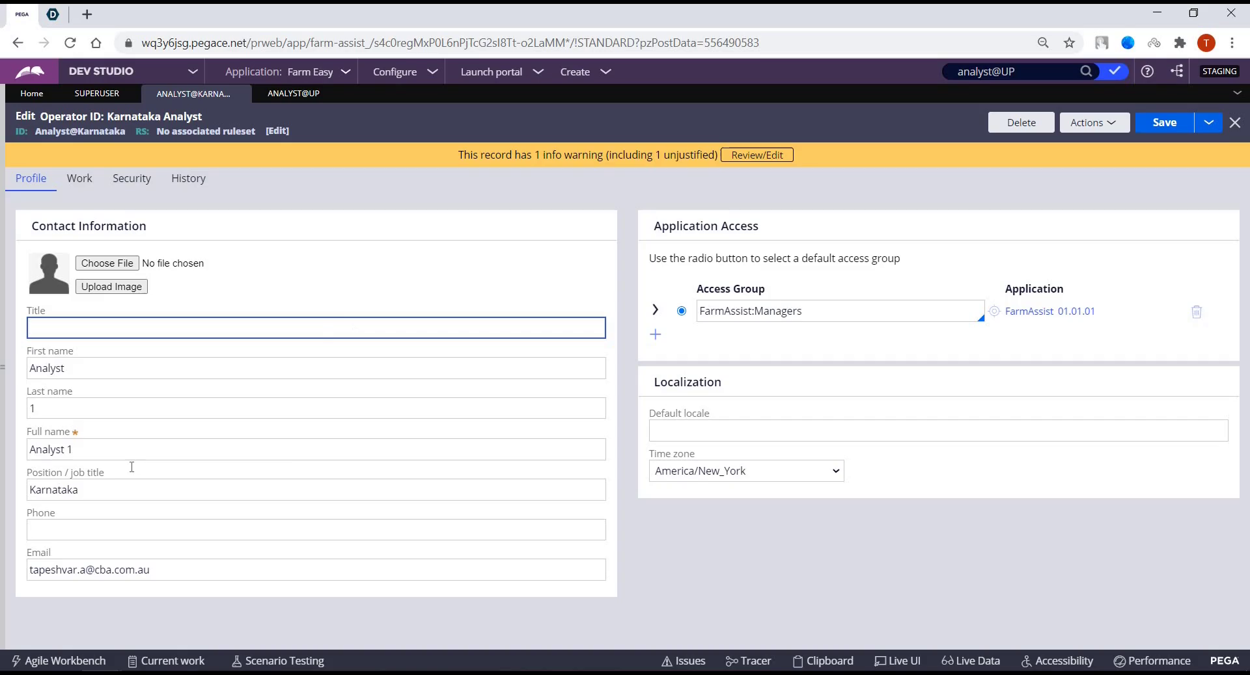
Task: Close the operator record with X icon
Action: [1235, 122]
